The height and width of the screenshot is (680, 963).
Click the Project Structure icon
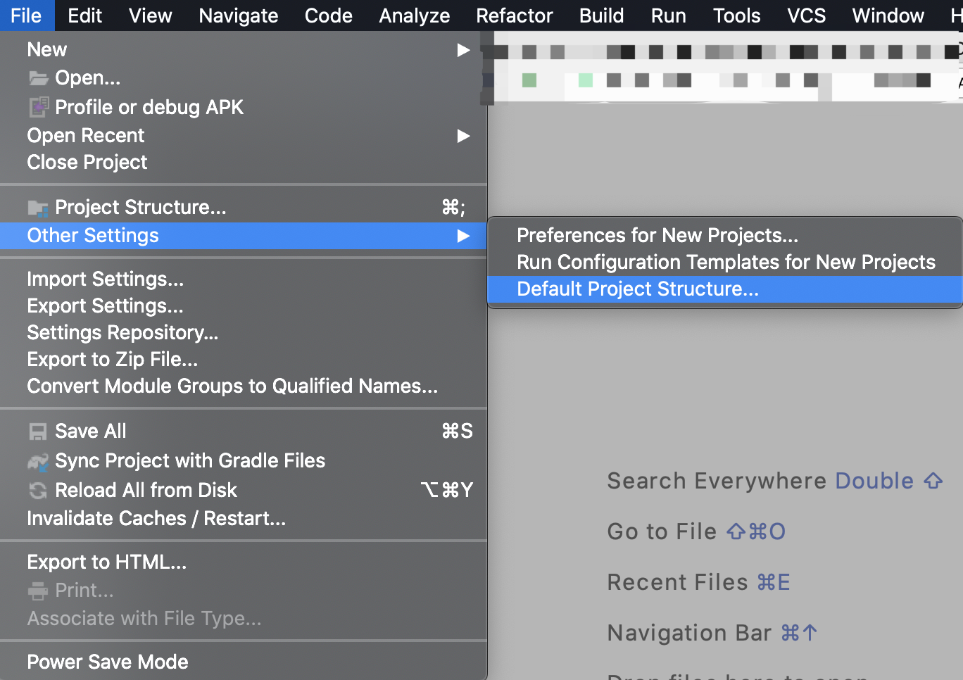38,208
